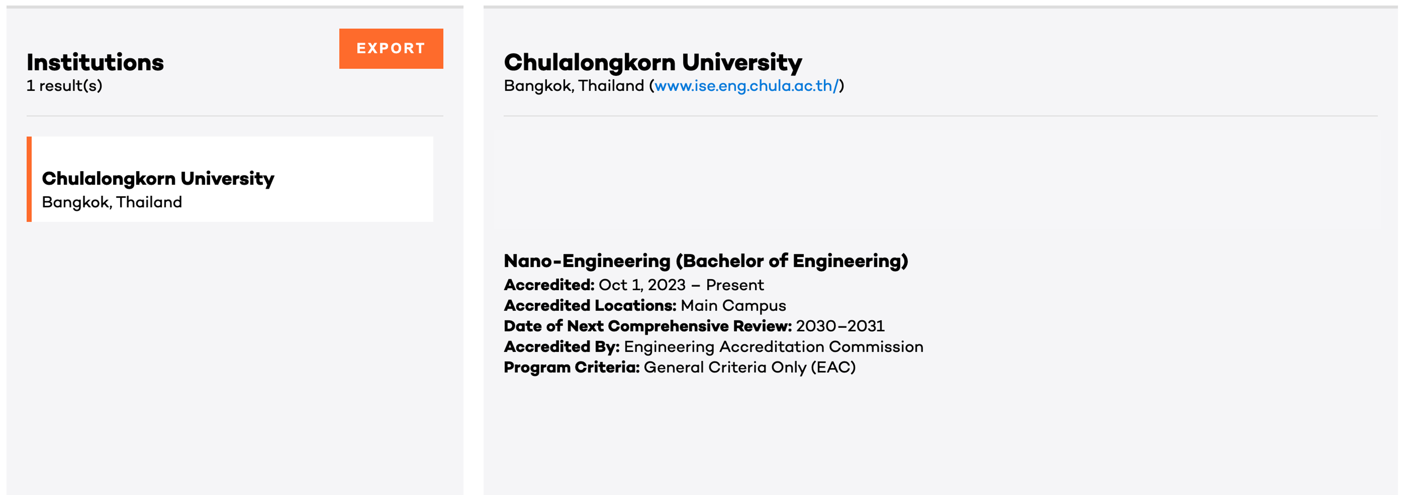Click the "Accredited Locations:" label
Screen dimensions: 1408x495
pos(590,306)
